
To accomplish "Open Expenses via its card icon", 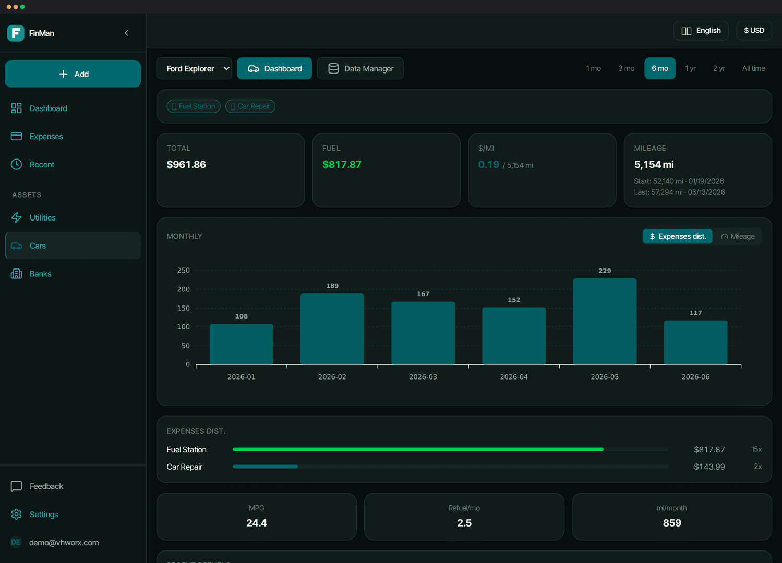I will [x=16, y=137].
